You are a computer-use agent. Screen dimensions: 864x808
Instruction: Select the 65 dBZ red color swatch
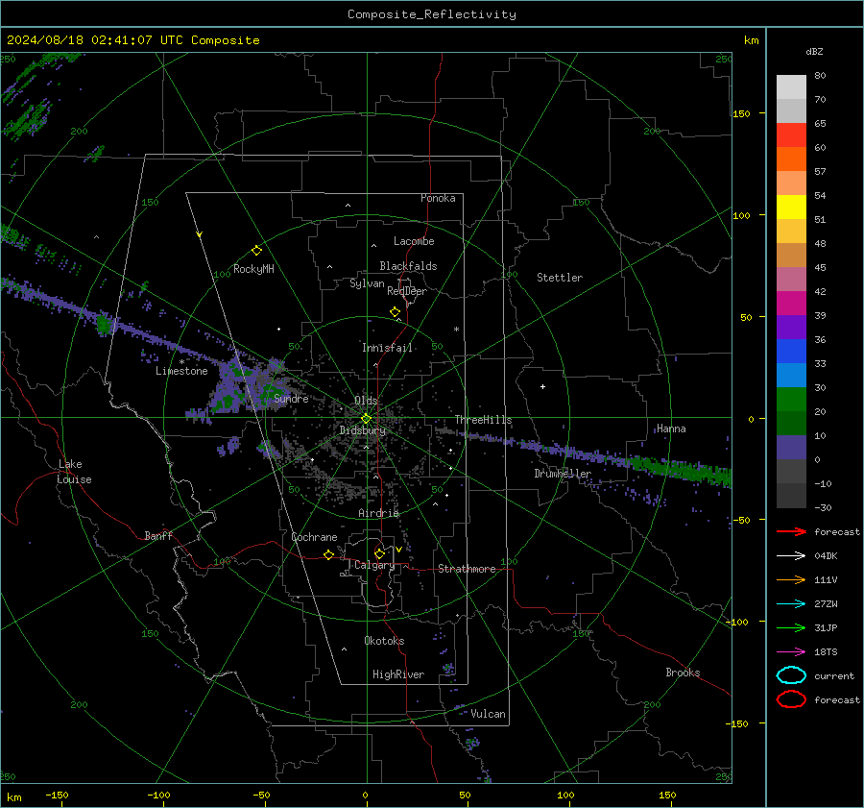791,135
